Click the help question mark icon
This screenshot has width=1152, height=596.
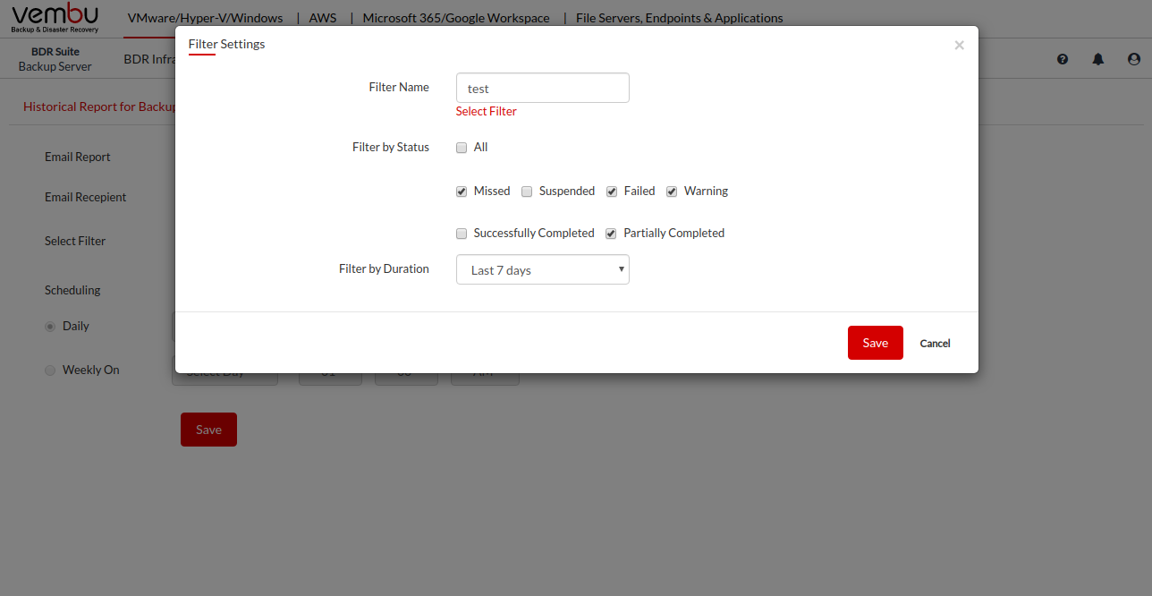tap(1063, 59)
